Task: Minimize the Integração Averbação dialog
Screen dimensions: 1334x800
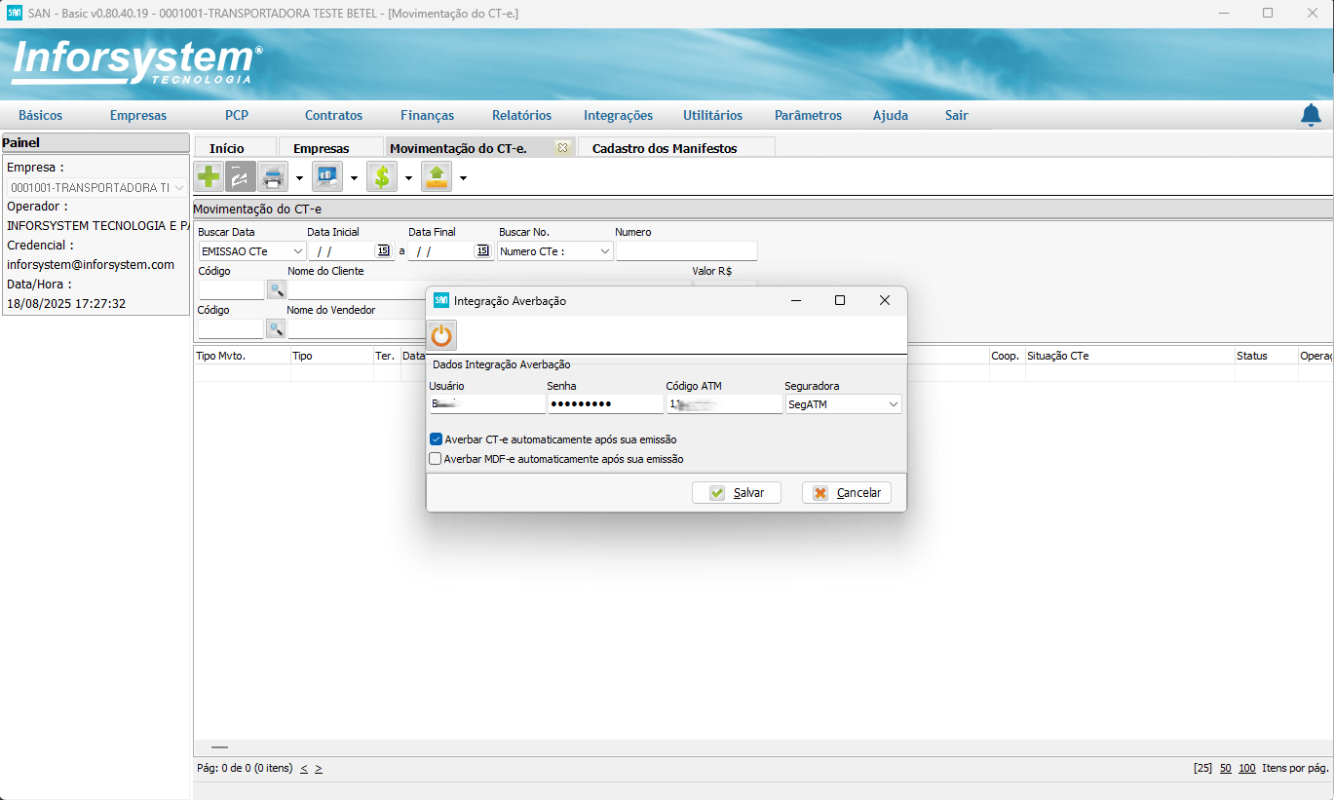Action: pos(795,300)
